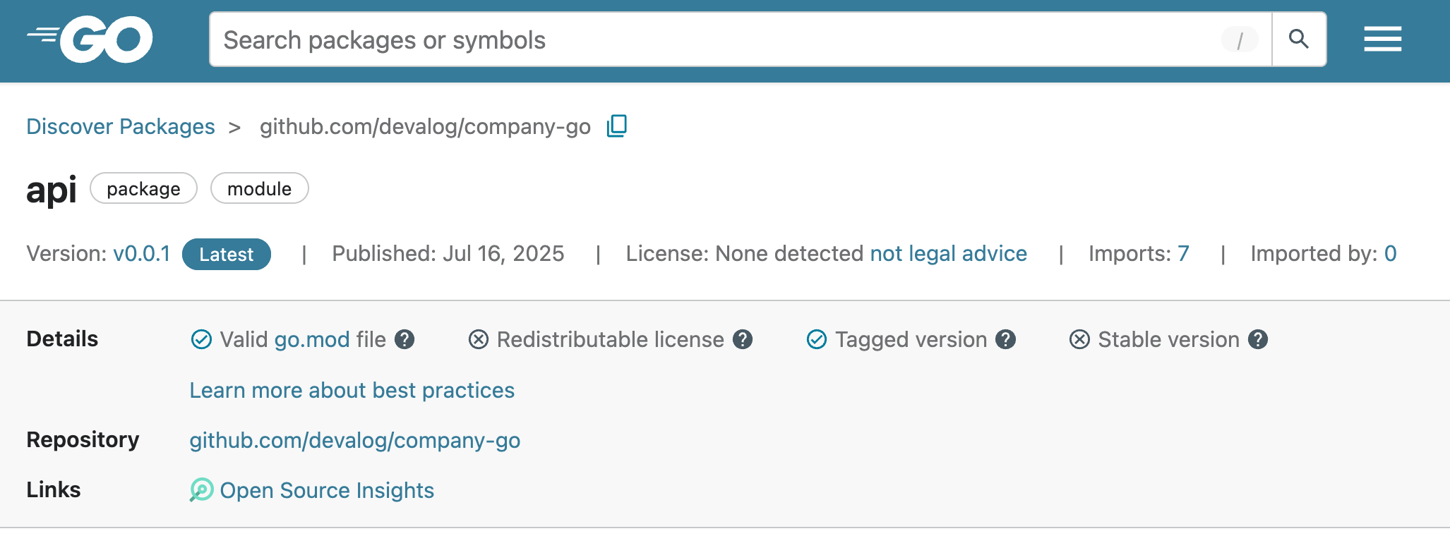Click the Latest version badge
This screenshot has height=536, width=1450.
point(226,254)
